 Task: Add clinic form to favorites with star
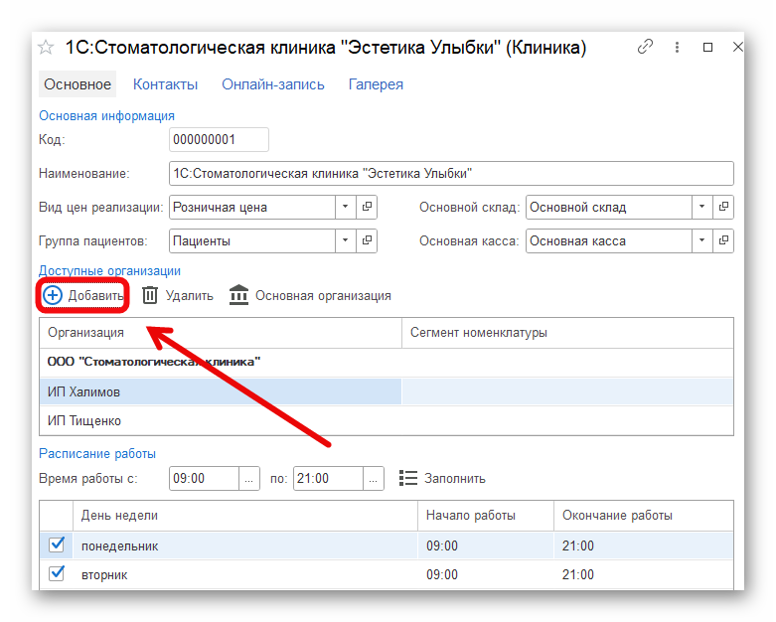coord(46,48)
